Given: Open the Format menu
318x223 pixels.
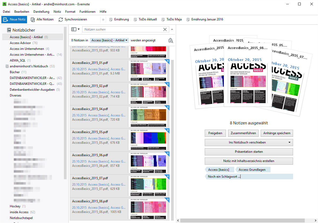Looking at the screenshot, I should click(x=70, y=12).
